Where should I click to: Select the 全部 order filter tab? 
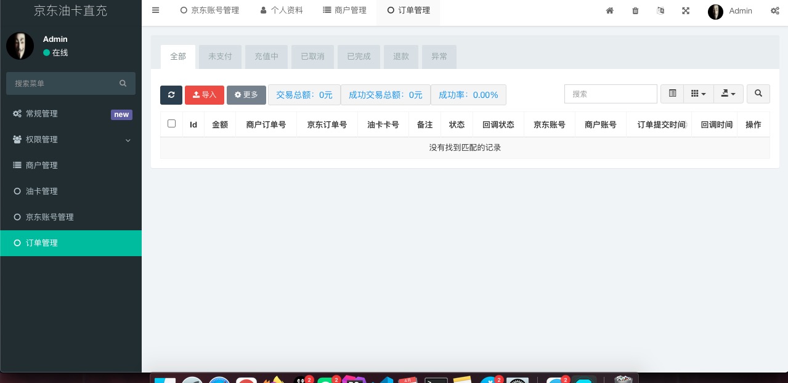[178, 57]
